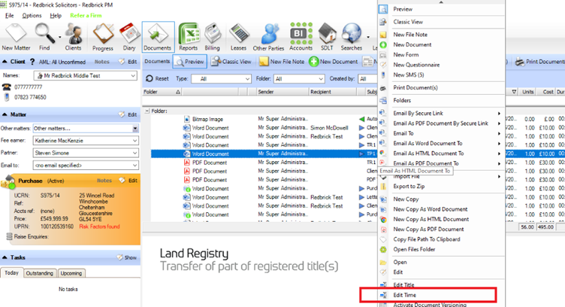Expand the Names dropdown for client

(x=133, y=76)
